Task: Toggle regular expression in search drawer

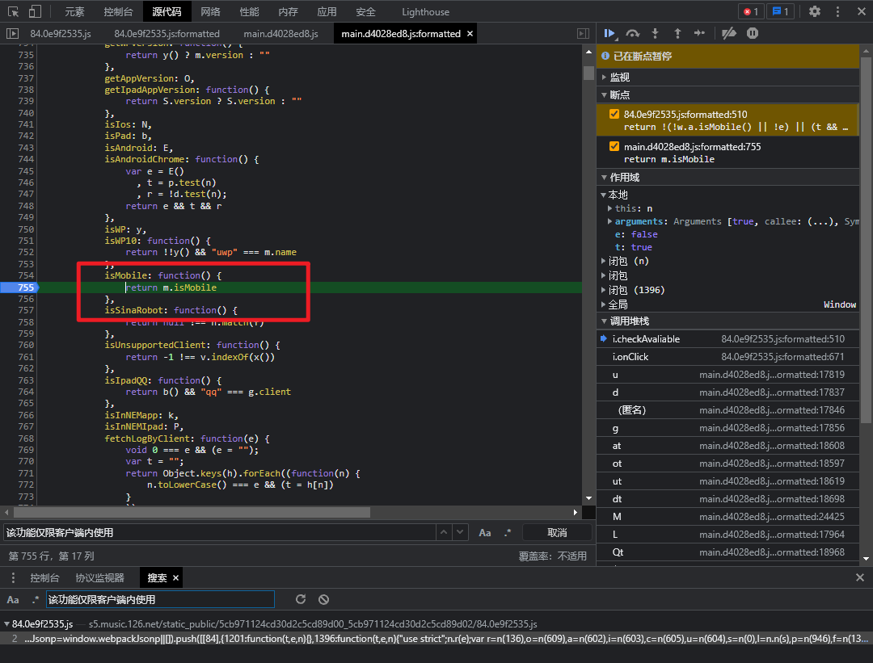Action: pyautogui.click(x=36, y=599)
